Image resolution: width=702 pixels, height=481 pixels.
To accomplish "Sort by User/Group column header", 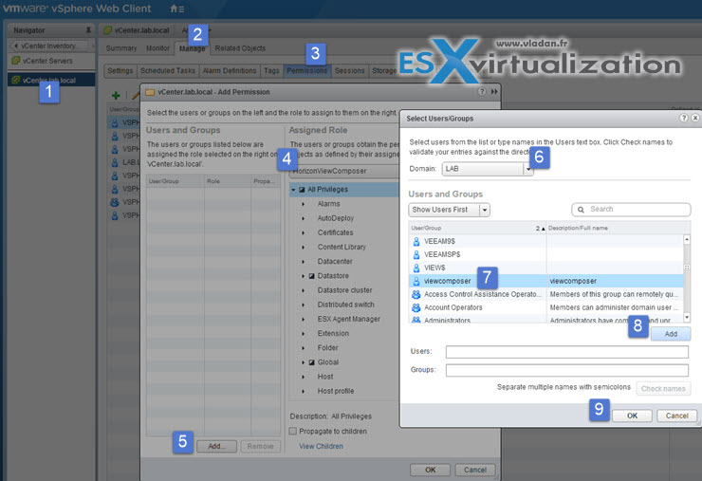I will (x=477, y=228).
